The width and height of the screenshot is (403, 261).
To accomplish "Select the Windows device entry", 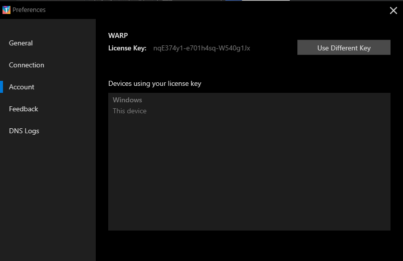I will (127, 100).
